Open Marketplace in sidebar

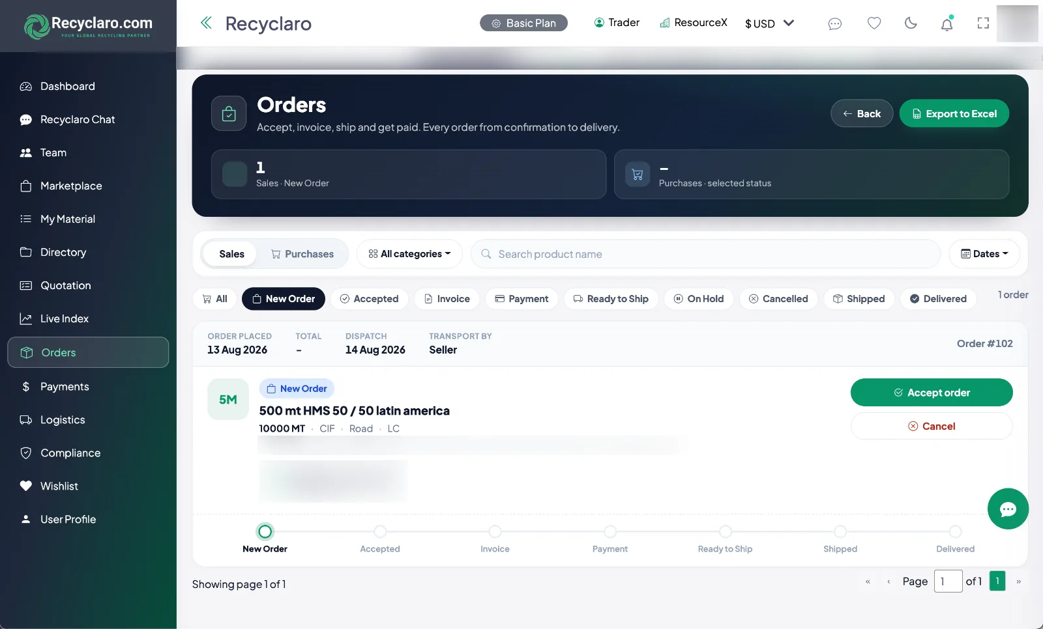click(88, 186)
